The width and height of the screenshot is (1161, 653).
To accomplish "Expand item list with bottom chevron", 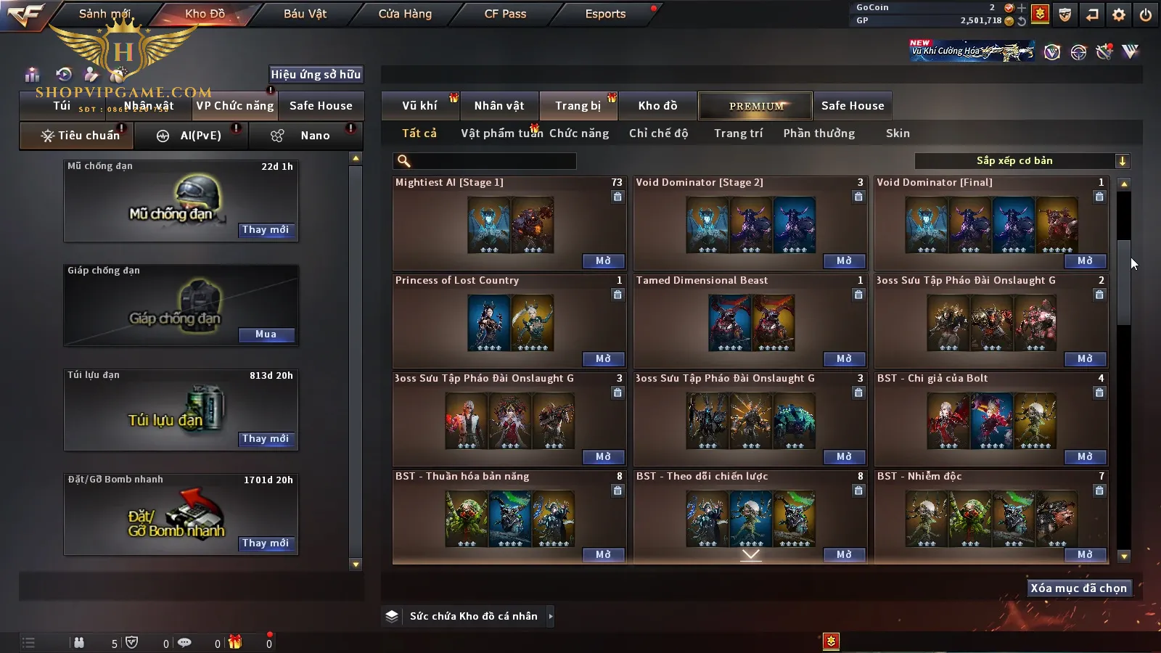I will tap(751, 555).
